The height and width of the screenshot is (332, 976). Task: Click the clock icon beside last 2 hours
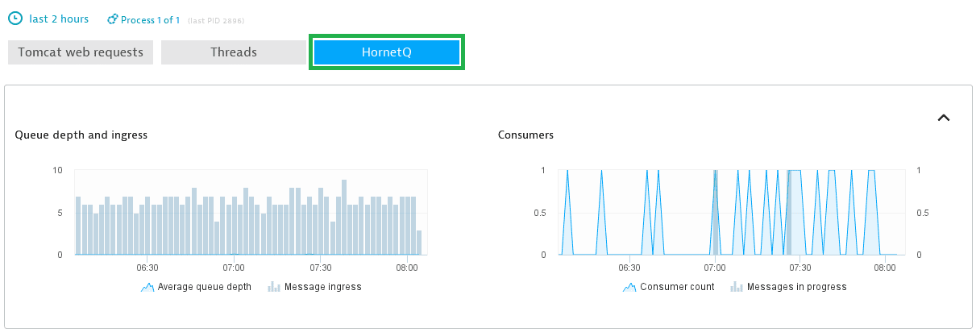(x=15, y=18)
